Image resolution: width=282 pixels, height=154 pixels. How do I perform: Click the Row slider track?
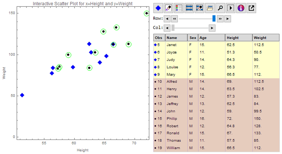197,19
